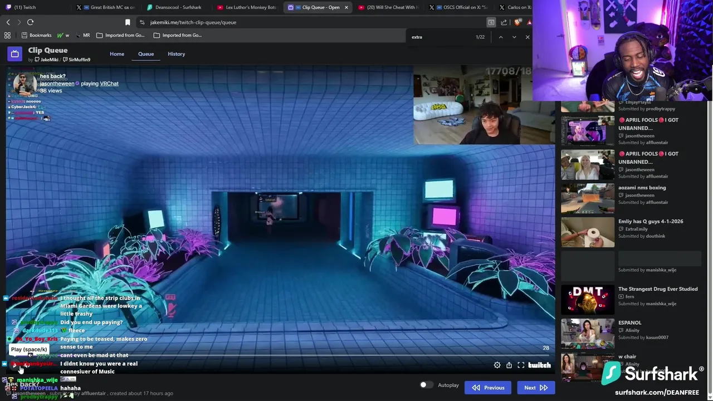The height and width of the screenshot is (401, 713).
Task: Open the browser sidebar panel icon
Action: tap(491, 22)
